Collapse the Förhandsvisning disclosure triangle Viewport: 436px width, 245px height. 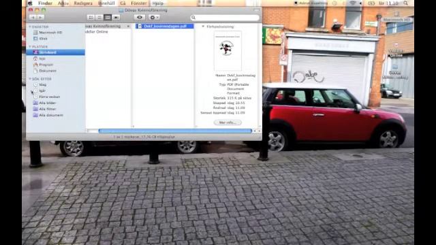pyautogui.click(x=203, y=27)
